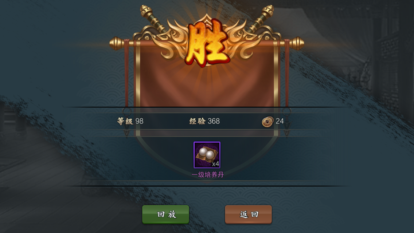Click the left golden scroll rod knob

117,44
